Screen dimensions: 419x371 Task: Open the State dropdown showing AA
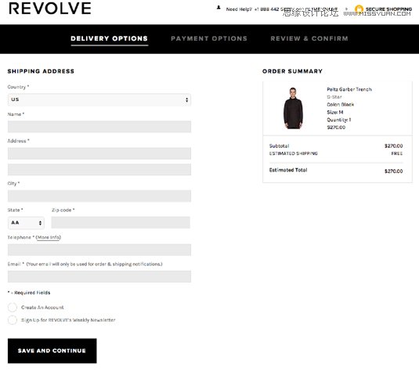coord(26,223)
